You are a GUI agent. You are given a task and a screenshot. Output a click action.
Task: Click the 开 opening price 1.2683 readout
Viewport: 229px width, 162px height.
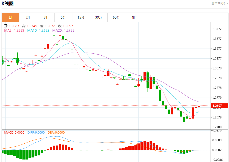point(12,26)
